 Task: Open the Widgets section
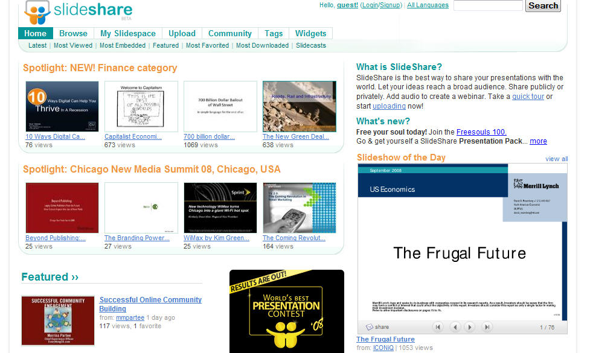(x=310, y=33)
